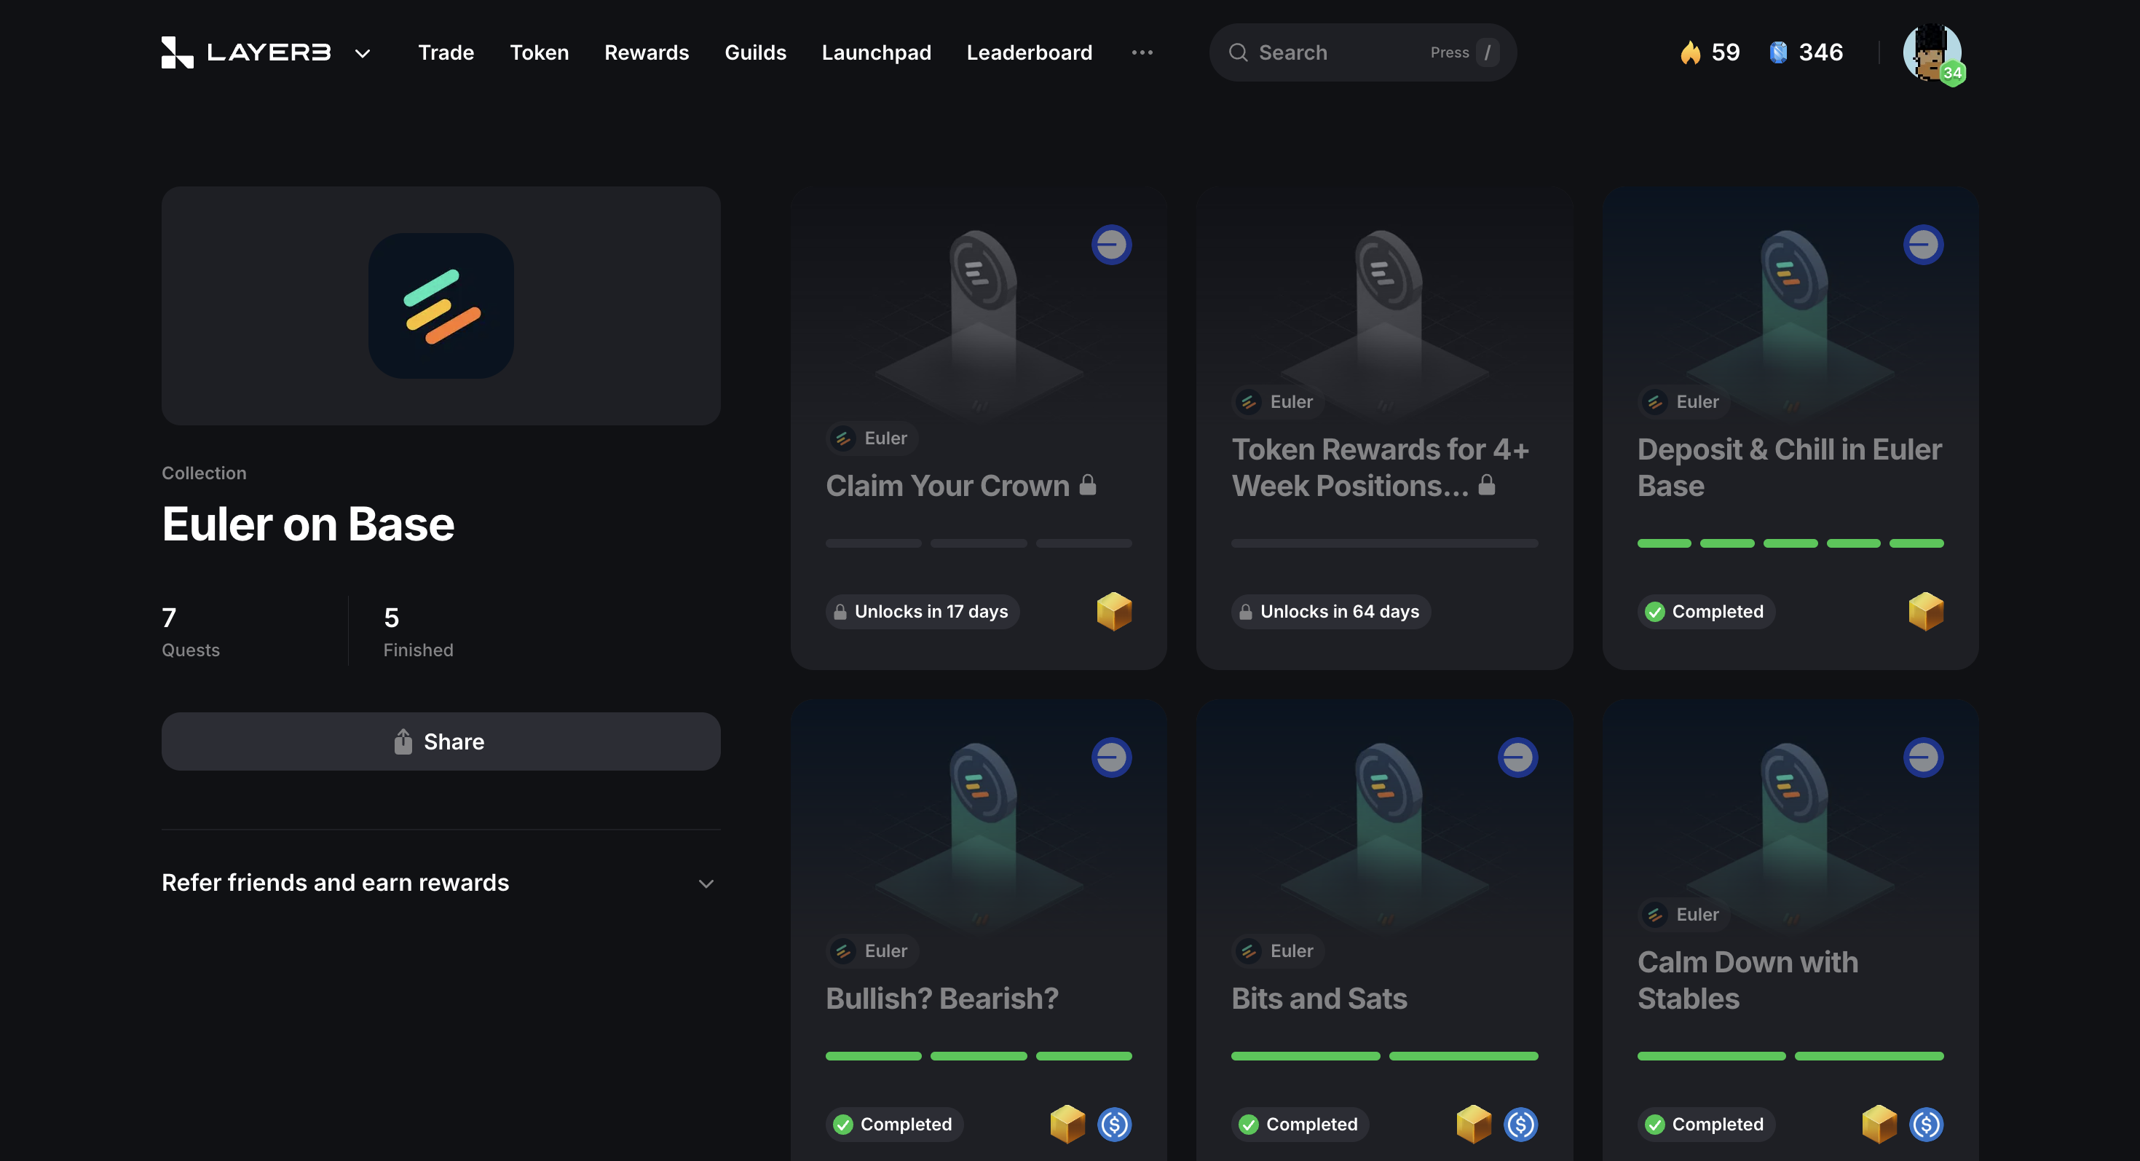This screenshot has width=2140, height=1161.
Task: Open the Deposit & Chill in Euler Base quest
Action: (1790, 428)
